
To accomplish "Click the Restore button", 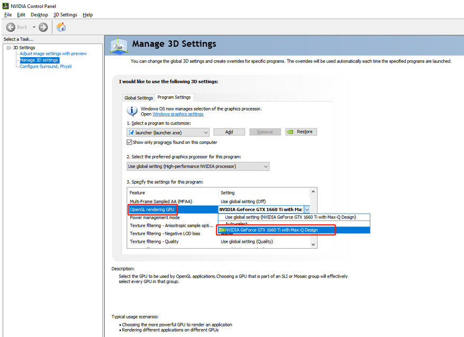I will [x=301, y=132].
